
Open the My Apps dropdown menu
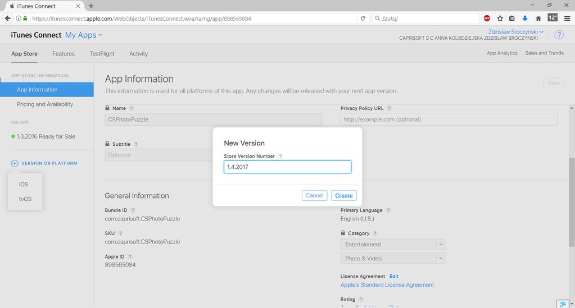click(84, 35)
